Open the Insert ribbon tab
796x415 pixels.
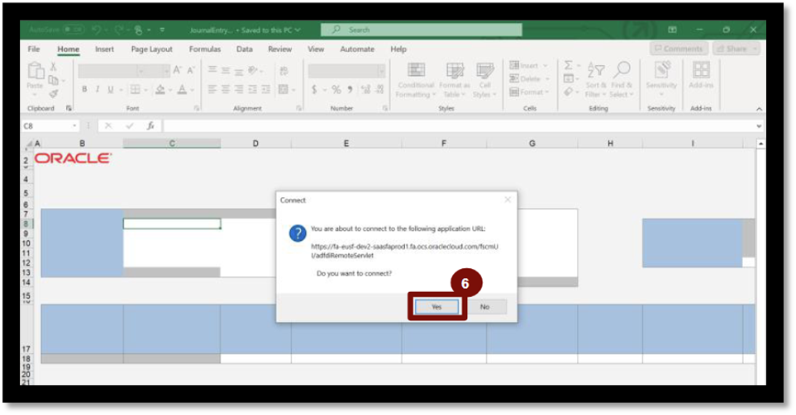[104, 50]
